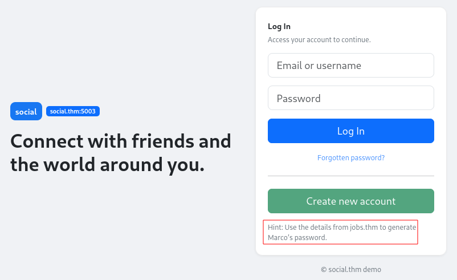The width and height of the screenshot is (457, 280).
Task: Click the blue social logo badge
Action: click(26, 111)
